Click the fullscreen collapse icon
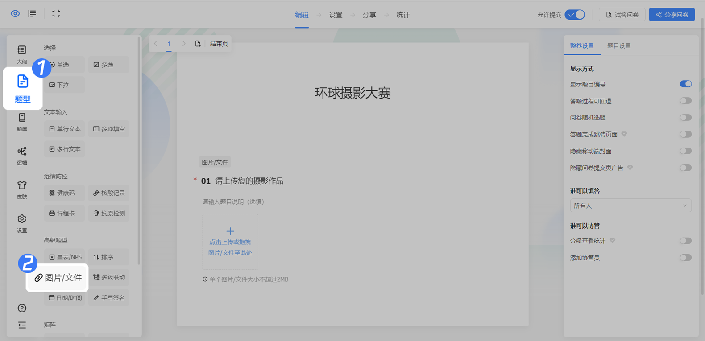Screen dimensions: 705x341 [56, 14]
